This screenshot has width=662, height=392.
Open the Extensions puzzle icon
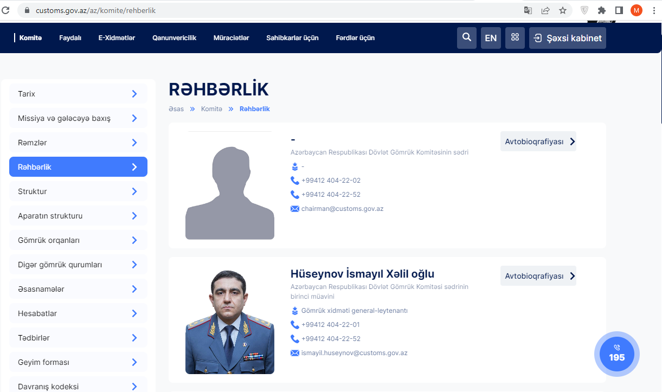pyautogui.click(x=601, y=10)
